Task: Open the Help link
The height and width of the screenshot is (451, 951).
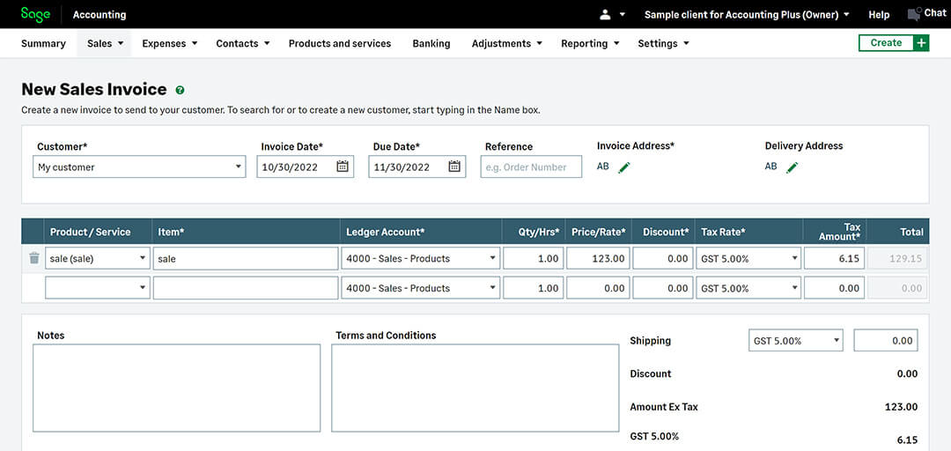Action: [x=879, y=15]
